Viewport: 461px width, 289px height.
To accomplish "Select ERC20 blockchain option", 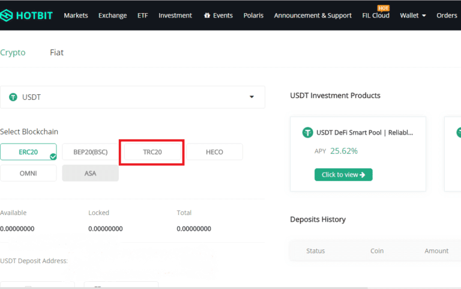I will 28,152.
